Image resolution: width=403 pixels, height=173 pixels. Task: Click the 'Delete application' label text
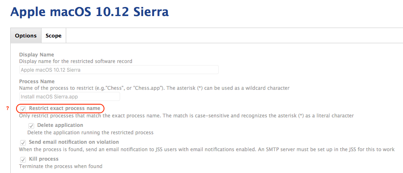60,125
